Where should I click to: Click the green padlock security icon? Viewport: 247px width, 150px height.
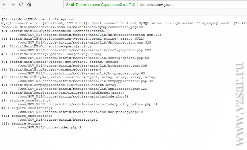pyautogui.click(x=73, y=5)
